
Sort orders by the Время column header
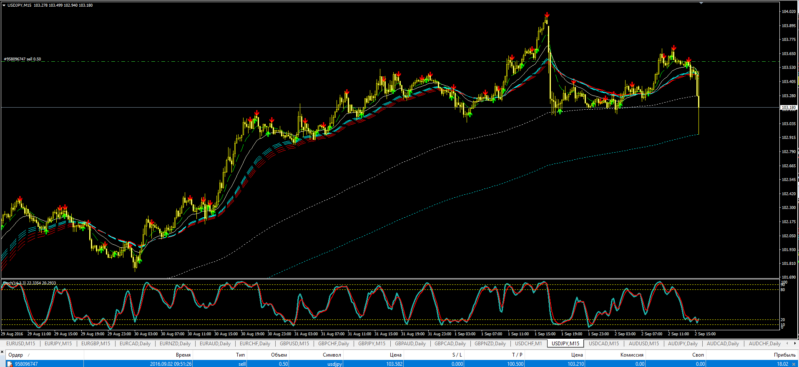tap(138, 355)
